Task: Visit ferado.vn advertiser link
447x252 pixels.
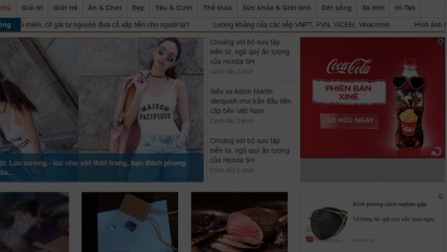Action: point(363,240)
